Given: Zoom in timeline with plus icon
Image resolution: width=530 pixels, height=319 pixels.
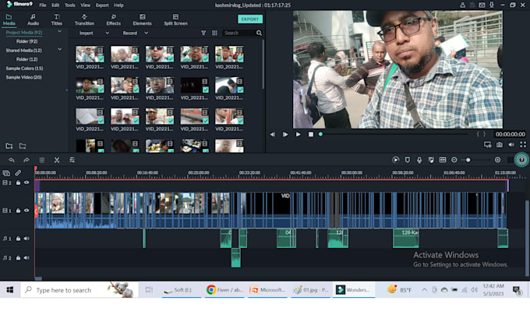Looking at the screenshot, I should tap(497, 160).
